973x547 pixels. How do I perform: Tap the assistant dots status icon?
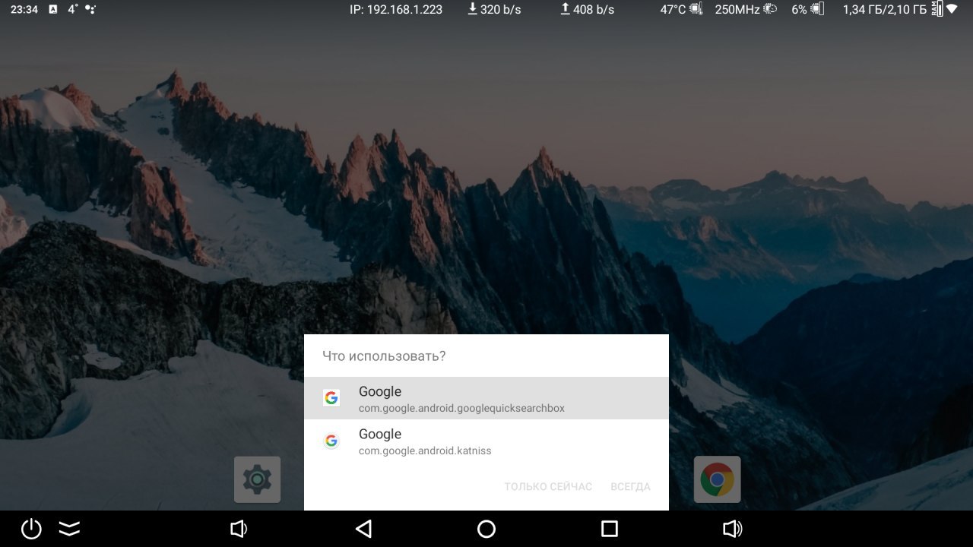90,9
